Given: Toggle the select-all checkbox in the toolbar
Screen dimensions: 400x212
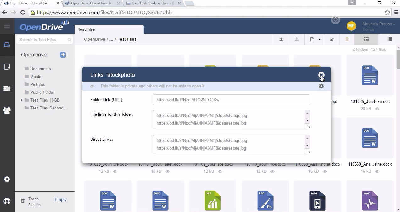Looking at the screenshot, I should tap(331, 39).
